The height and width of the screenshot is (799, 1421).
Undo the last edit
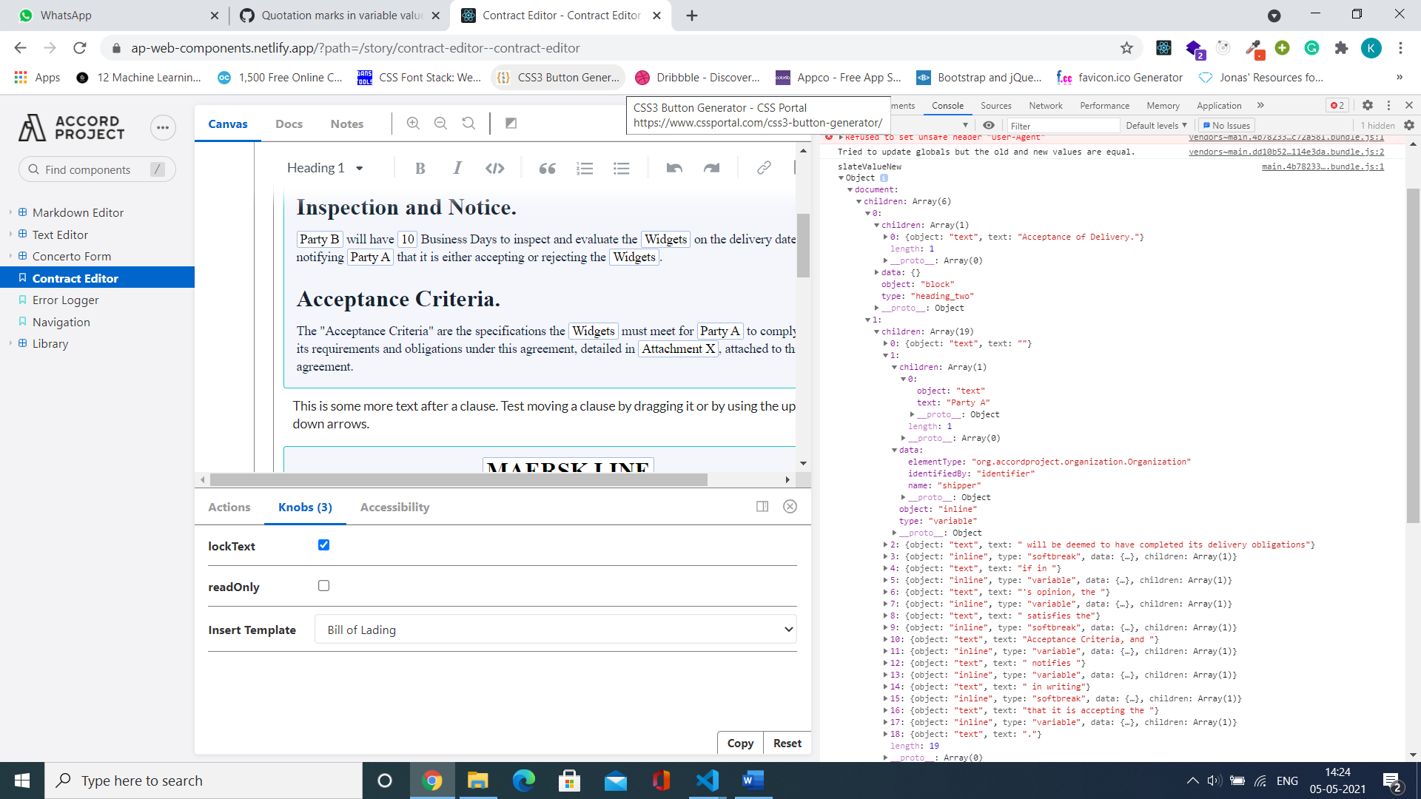click(673, 168)
